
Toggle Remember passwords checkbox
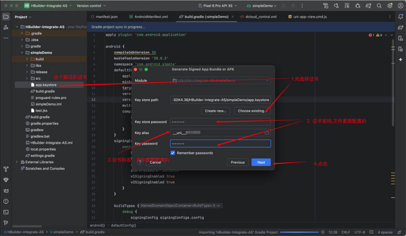[173, 153]
